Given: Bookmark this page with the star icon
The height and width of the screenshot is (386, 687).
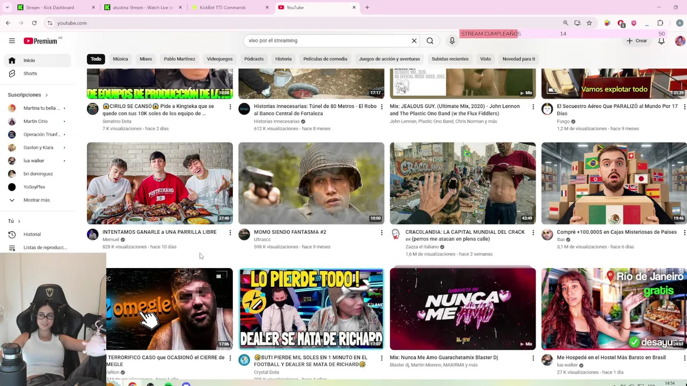Looking at the screenshot, I should pos(589,23).
